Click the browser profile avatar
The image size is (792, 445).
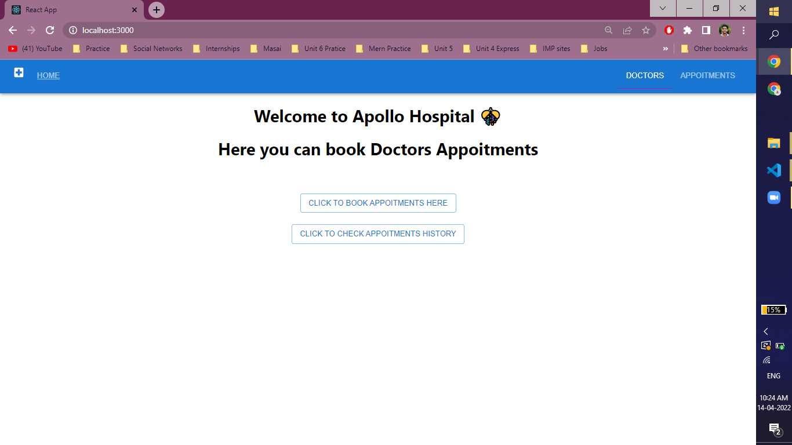[x=724, y=30]
